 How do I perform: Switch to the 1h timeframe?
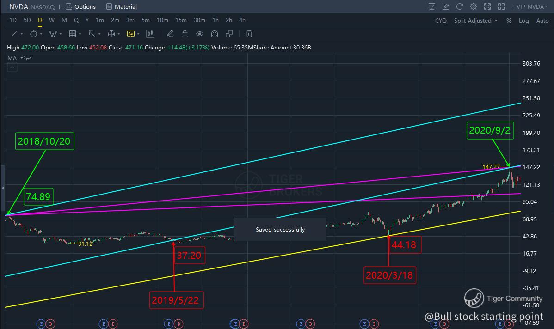(215, 20)
